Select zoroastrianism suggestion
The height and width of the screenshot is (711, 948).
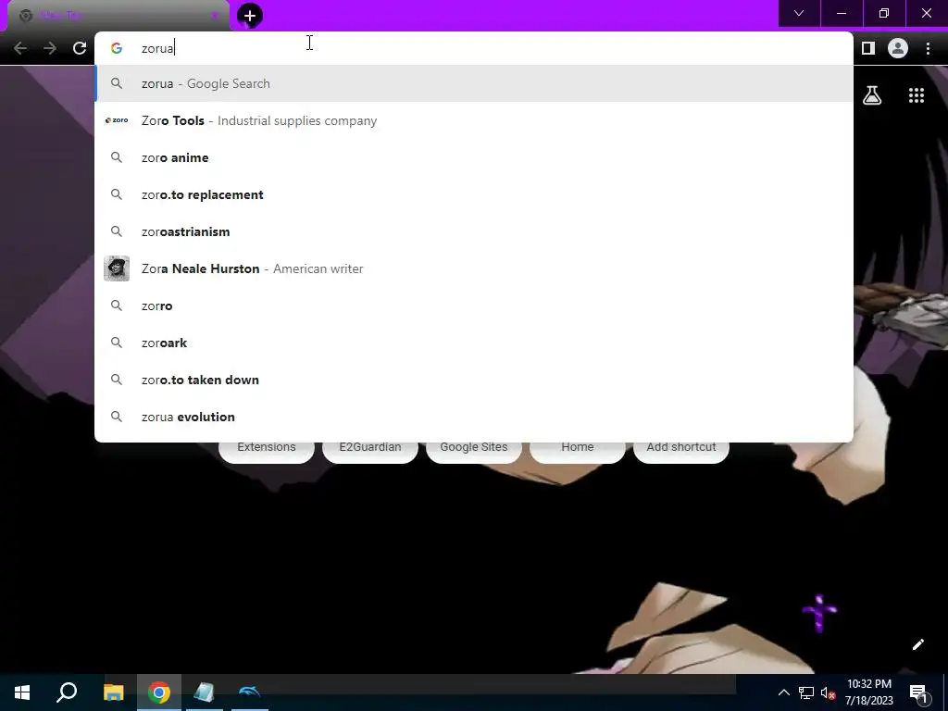pyautogui.click(x=474, y=231)
